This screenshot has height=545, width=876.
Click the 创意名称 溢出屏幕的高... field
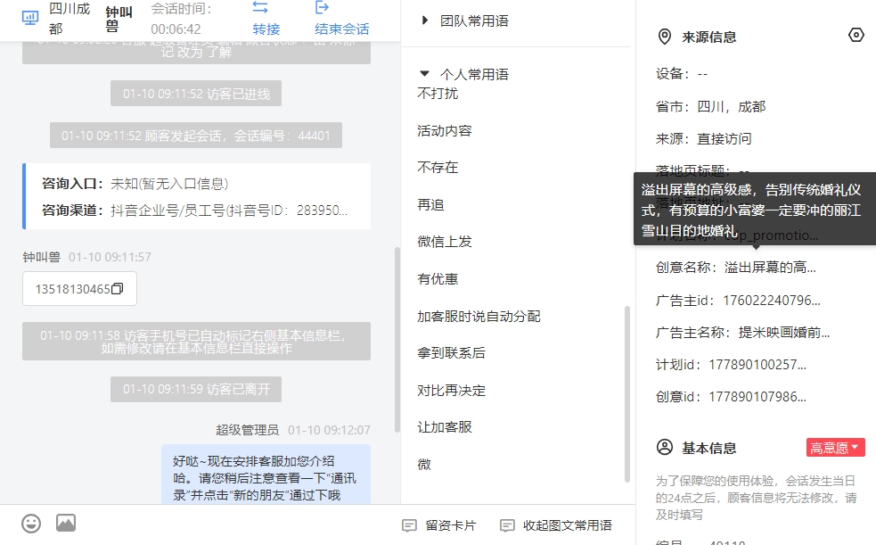tap(736, 268)
